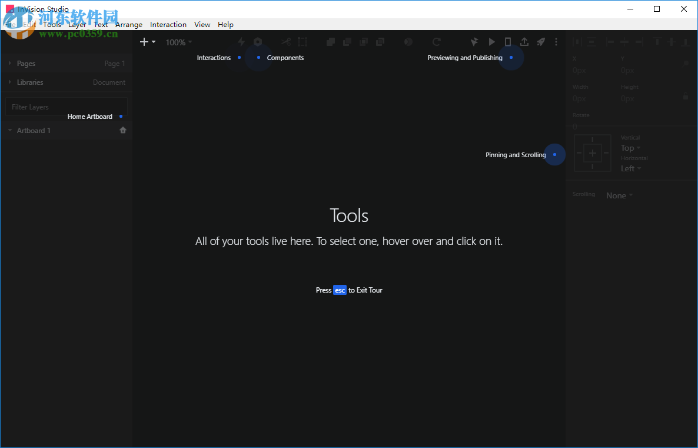Screen dimensions: 698x448
Task: Open the Components hexagon tool
Action: point(258,42)
